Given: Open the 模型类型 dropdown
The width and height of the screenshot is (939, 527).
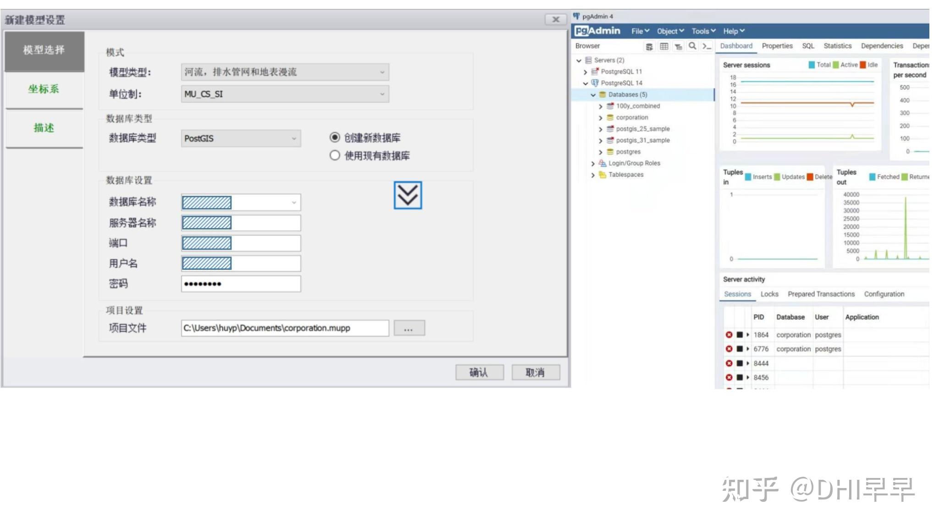Looking at the screenshot, I should [x=285, y=72].
